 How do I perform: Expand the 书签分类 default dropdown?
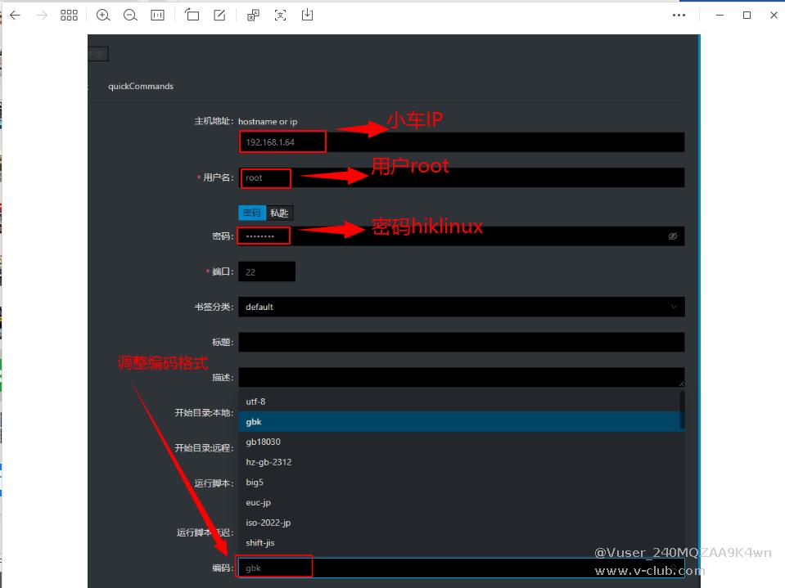[461, 307]
